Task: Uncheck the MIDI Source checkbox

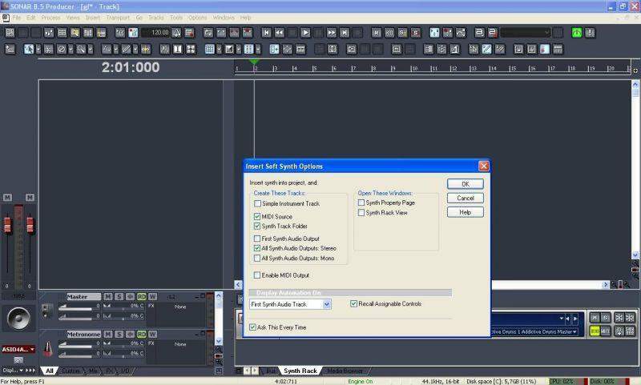Action: (x=257, y=216)
